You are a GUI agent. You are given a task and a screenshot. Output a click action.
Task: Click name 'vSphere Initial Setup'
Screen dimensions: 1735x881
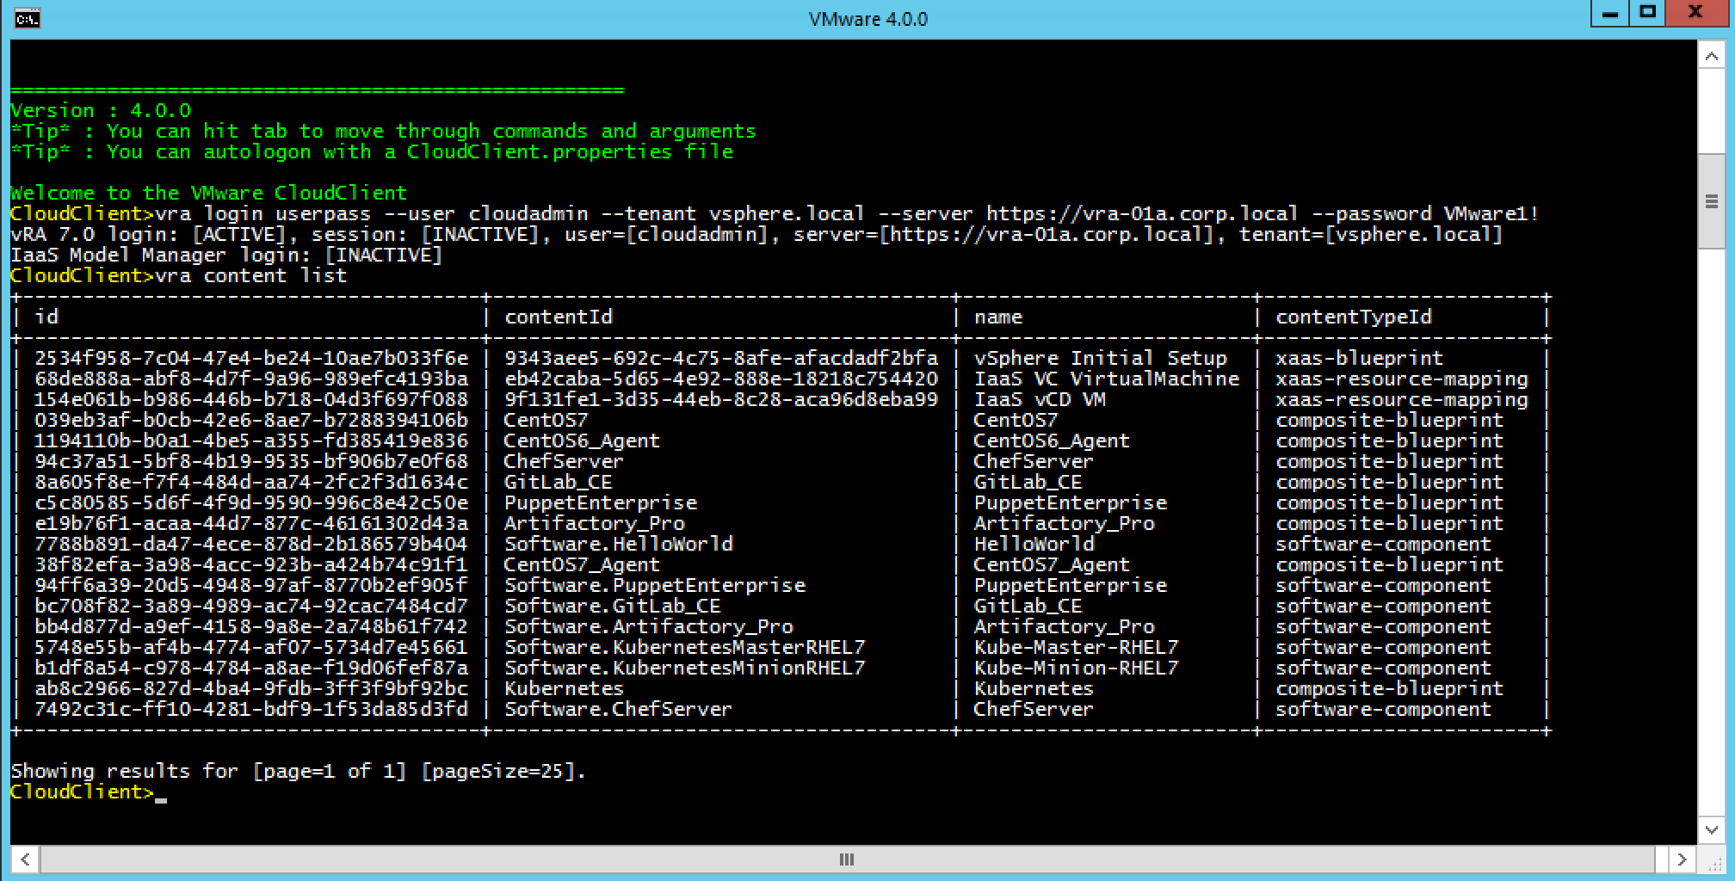click(x=1101, y=358)
